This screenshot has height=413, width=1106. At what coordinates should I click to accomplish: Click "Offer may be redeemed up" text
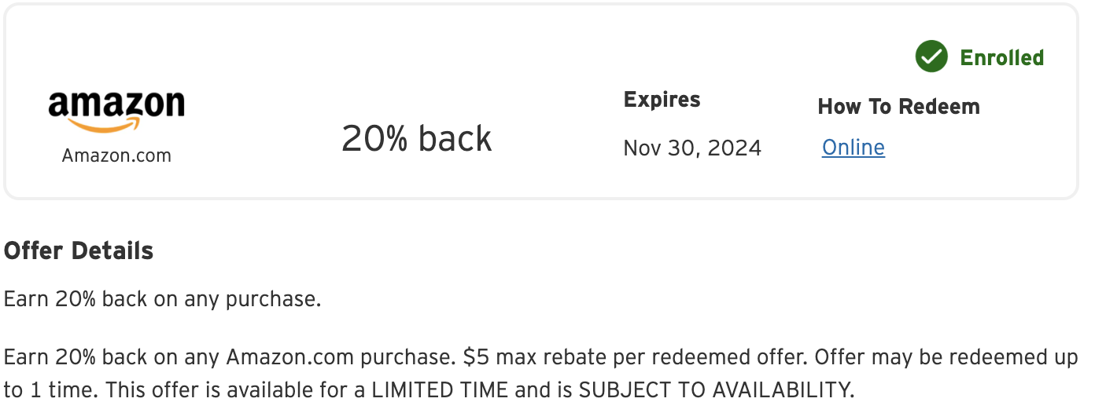click(946, 358)
